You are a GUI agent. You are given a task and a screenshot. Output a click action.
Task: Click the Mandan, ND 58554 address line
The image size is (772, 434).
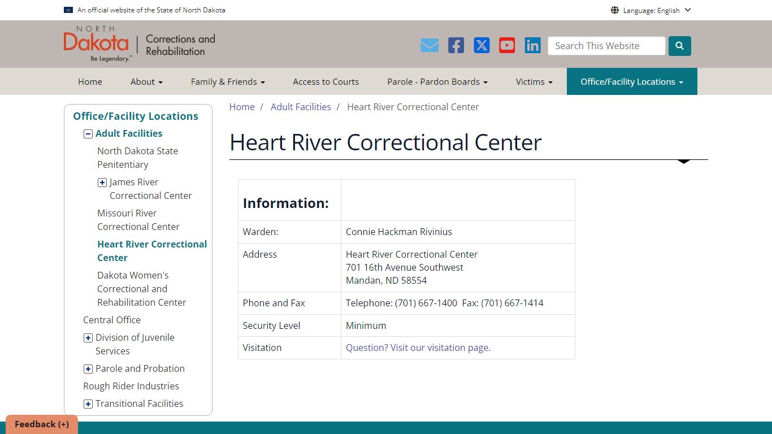point(387,280)
